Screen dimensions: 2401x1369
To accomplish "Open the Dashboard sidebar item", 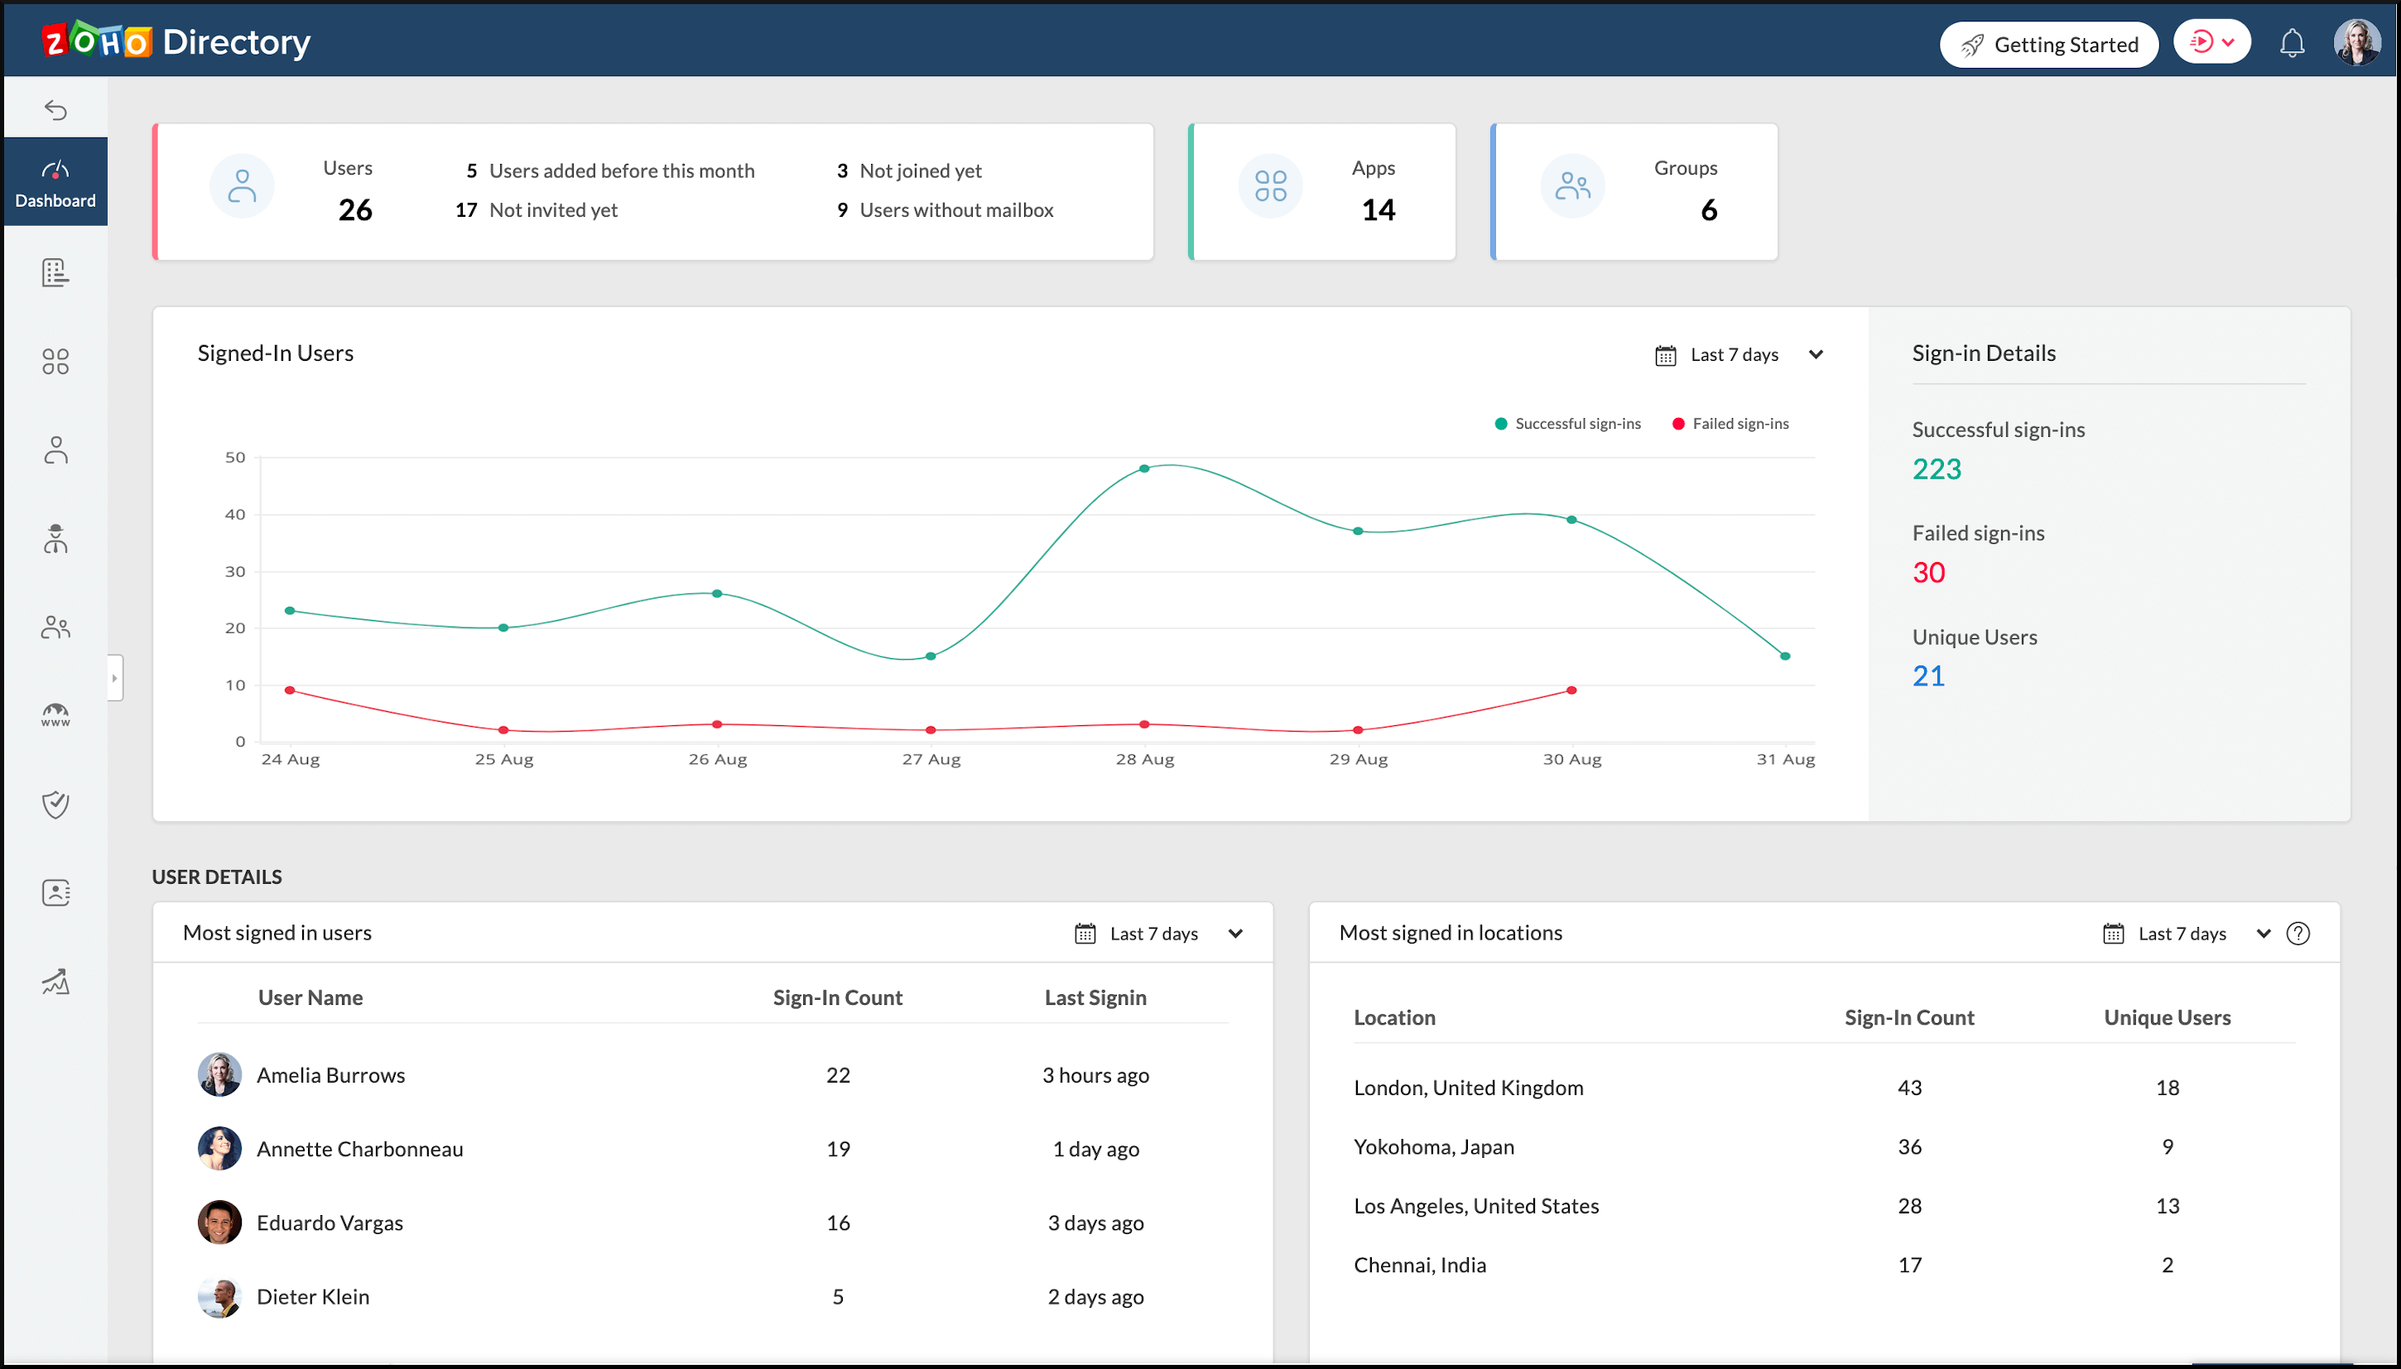I will [x=55, y=182].
